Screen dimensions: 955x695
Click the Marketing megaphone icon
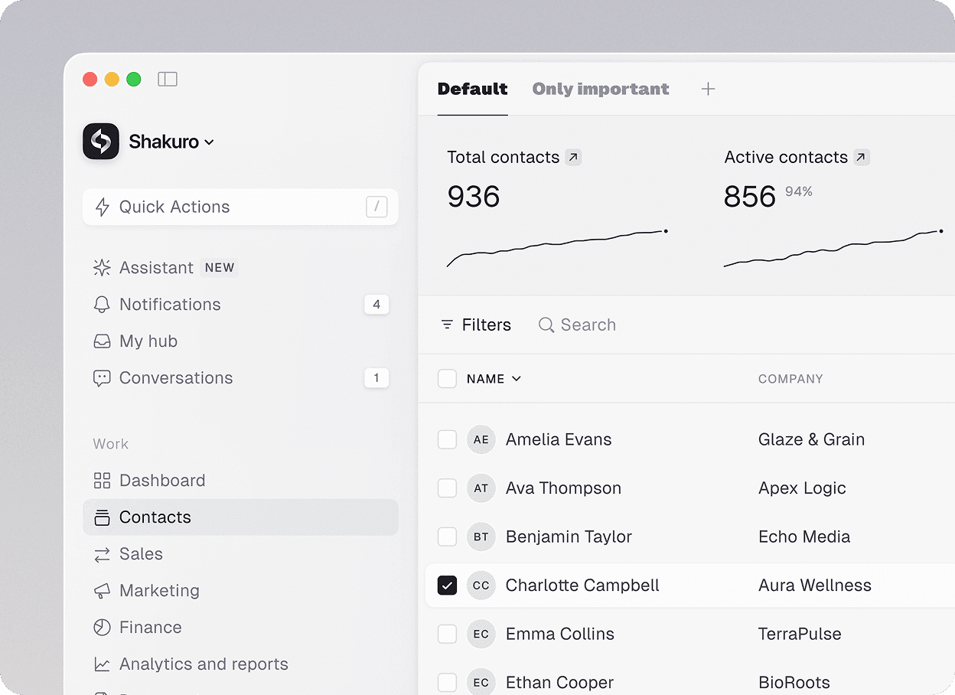(102, 591)
